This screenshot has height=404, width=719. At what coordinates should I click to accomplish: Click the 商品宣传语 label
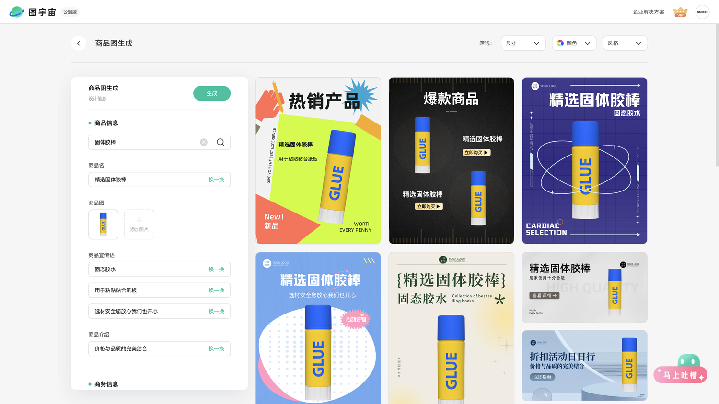pos(101,255)
